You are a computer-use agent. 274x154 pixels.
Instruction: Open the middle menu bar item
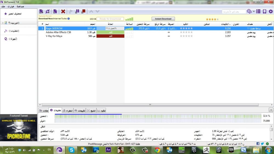coord(11,7)
